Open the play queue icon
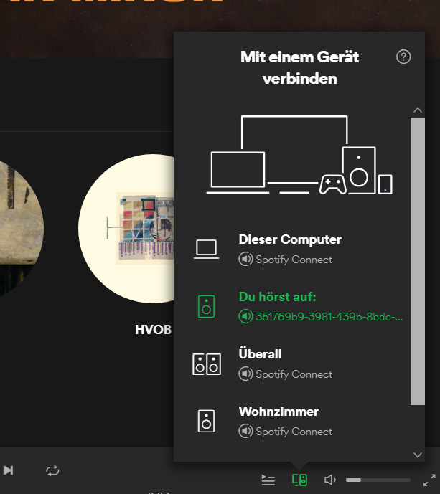This screenshot has width=440, height=494. pos(268,480)
